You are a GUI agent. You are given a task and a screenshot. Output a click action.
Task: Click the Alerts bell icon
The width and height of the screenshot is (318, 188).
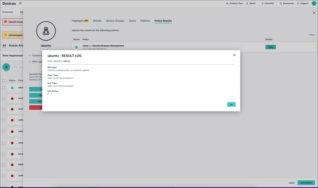point(247,3)
